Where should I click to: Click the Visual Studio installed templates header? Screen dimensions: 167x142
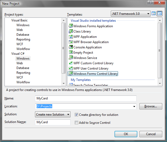pos(93,21)
